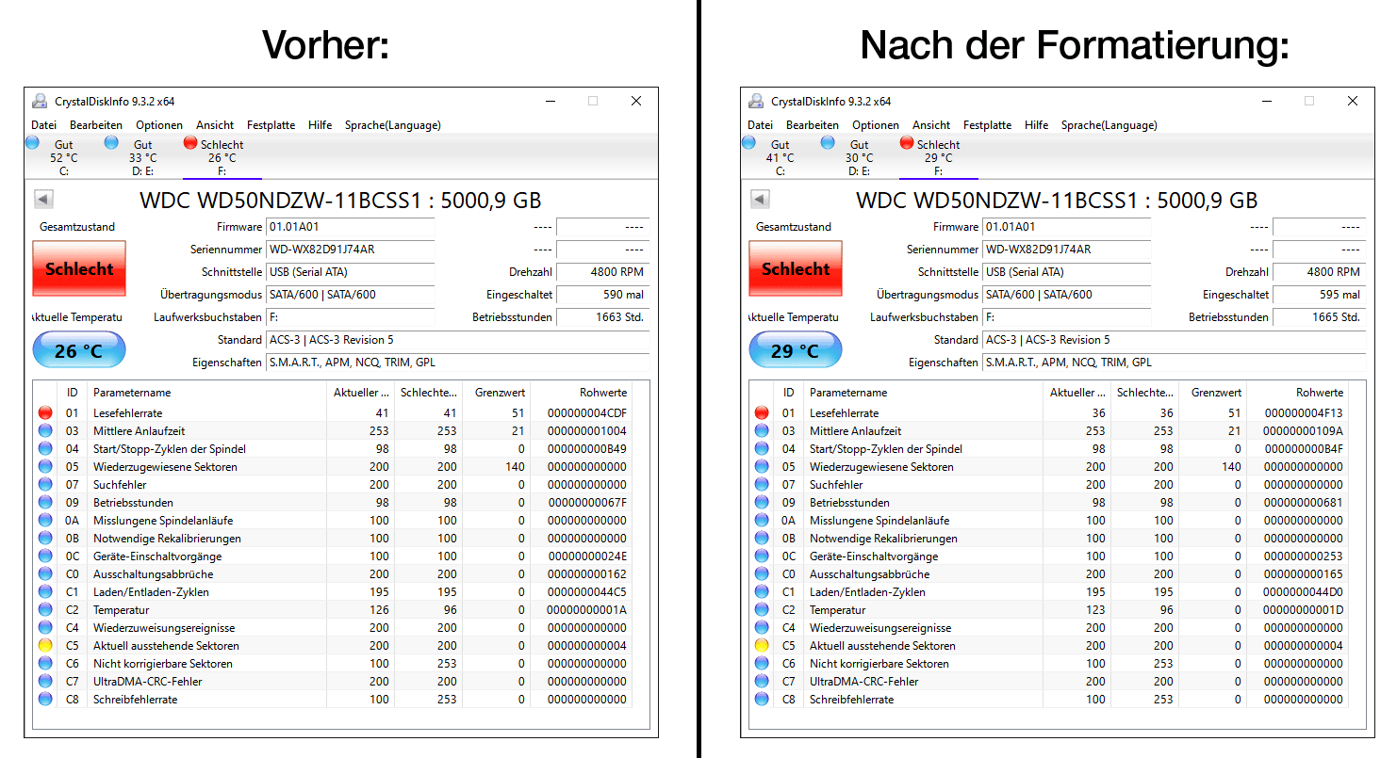Select the Wiederzugewiesene Sektoren row in the Vorher window
The height and width of the screenshot is (758, 1397).
coord(332,466)
